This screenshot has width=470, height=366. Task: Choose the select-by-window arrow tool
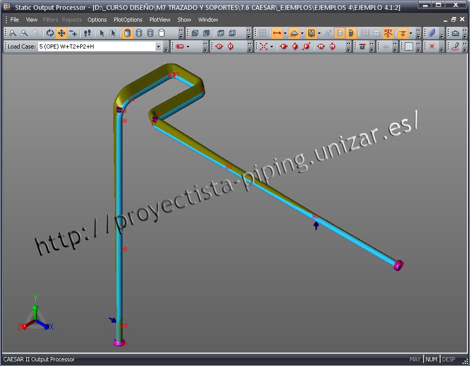tap(113, 33)
